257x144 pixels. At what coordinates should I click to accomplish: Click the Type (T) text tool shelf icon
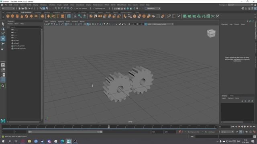pos(58,16)
